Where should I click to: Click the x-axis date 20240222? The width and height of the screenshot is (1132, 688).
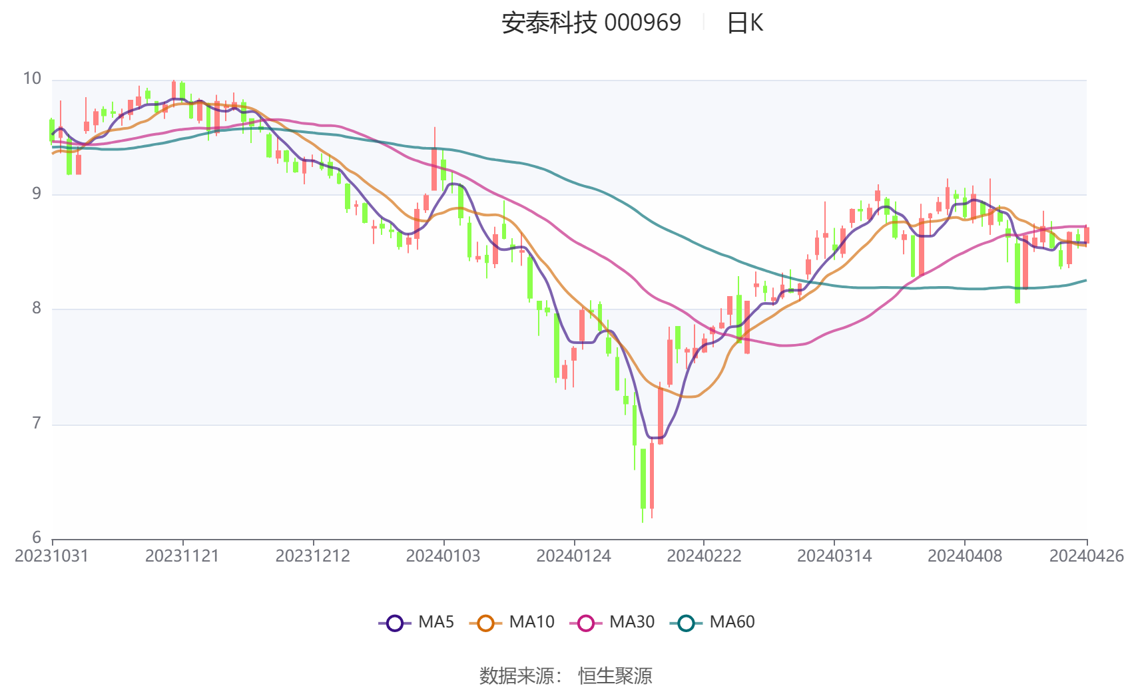705,556
